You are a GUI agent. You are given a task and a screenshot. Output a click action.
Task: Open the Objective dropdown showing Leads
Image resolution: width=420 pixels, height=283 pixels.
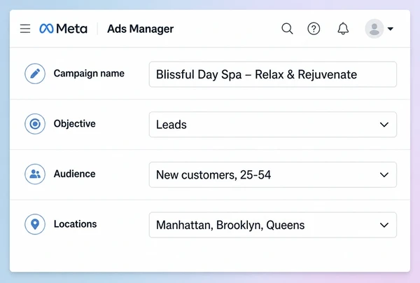tap(273, 125)
